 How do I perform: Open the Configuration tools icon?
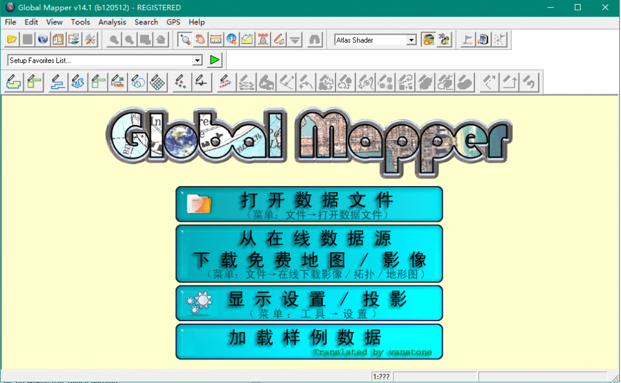90,40
